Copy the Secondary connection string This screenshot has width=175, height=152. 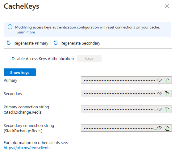pos(167,128)
